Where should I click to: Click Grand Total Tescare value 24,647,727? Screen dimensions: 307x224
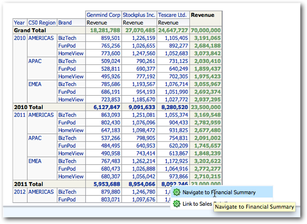coord(173,30)
